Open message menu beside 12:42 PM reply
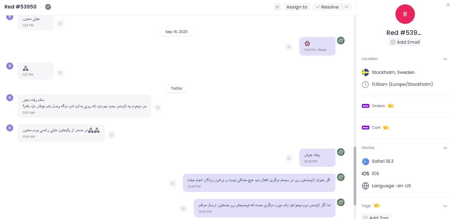Image resolution: width=452 pixels, height=219 pixels. [x=289, y=158]
